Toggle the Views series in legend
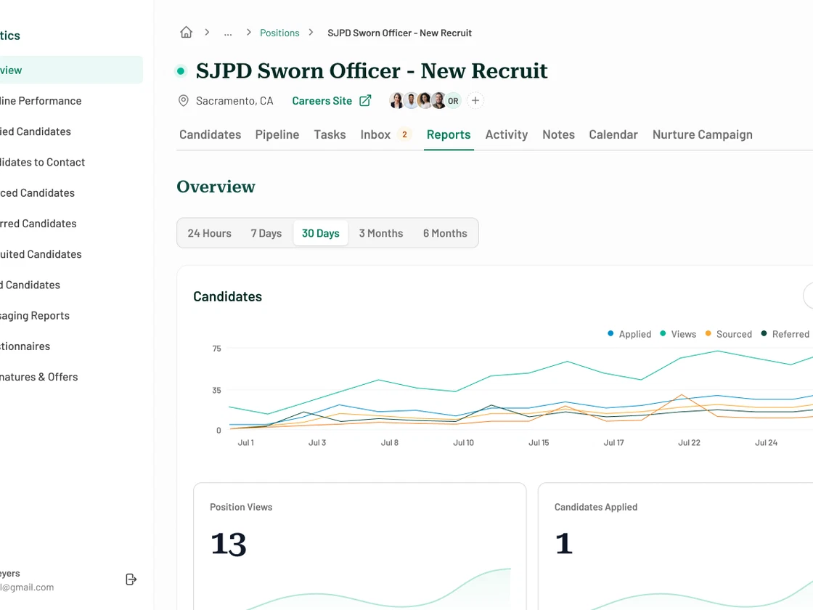Image resolution: width=813 pixels, height=610 pixels. [x=678, y=334]
